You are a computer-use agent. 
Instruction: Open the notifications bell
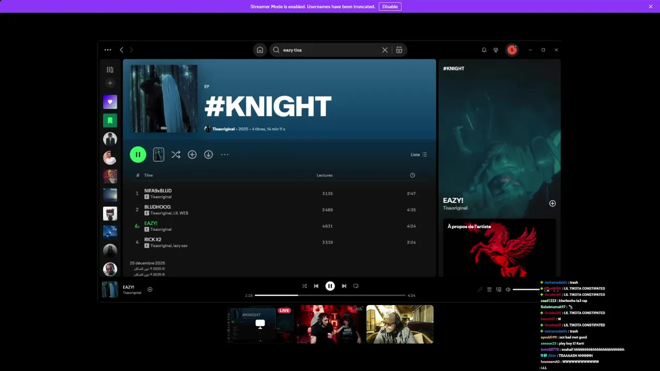(484, 50)
